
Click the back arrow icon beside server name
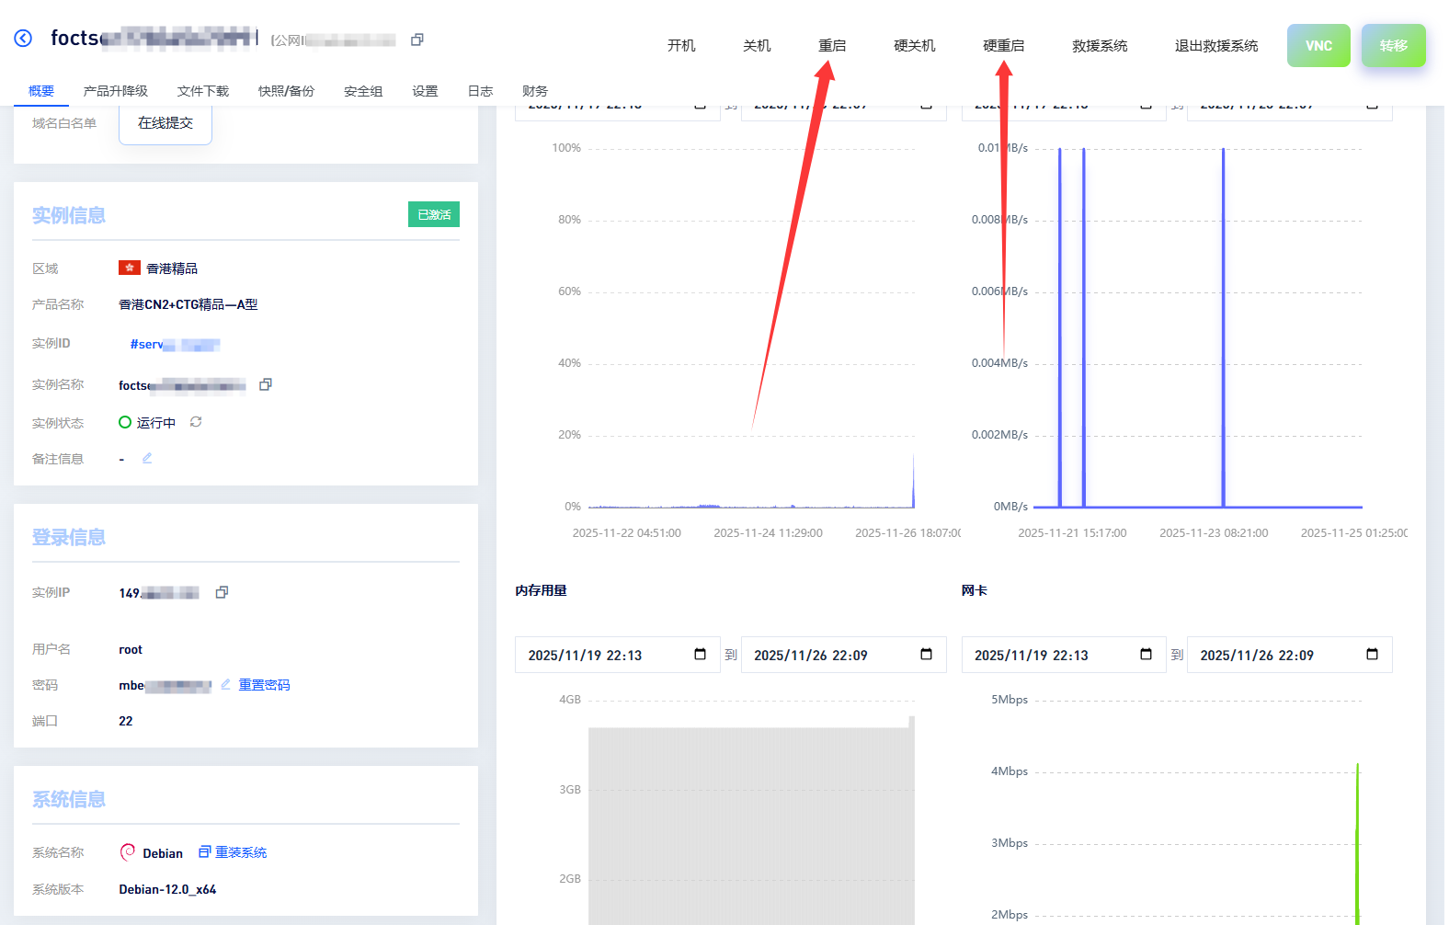click(23, 39)
